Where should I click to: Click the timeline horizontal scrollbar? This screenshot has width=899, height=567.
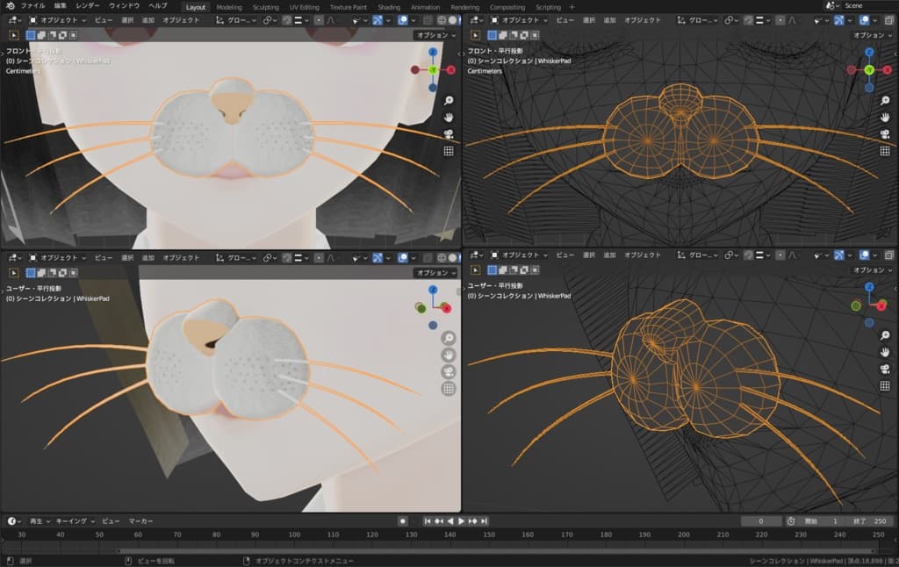click(439, 550)
